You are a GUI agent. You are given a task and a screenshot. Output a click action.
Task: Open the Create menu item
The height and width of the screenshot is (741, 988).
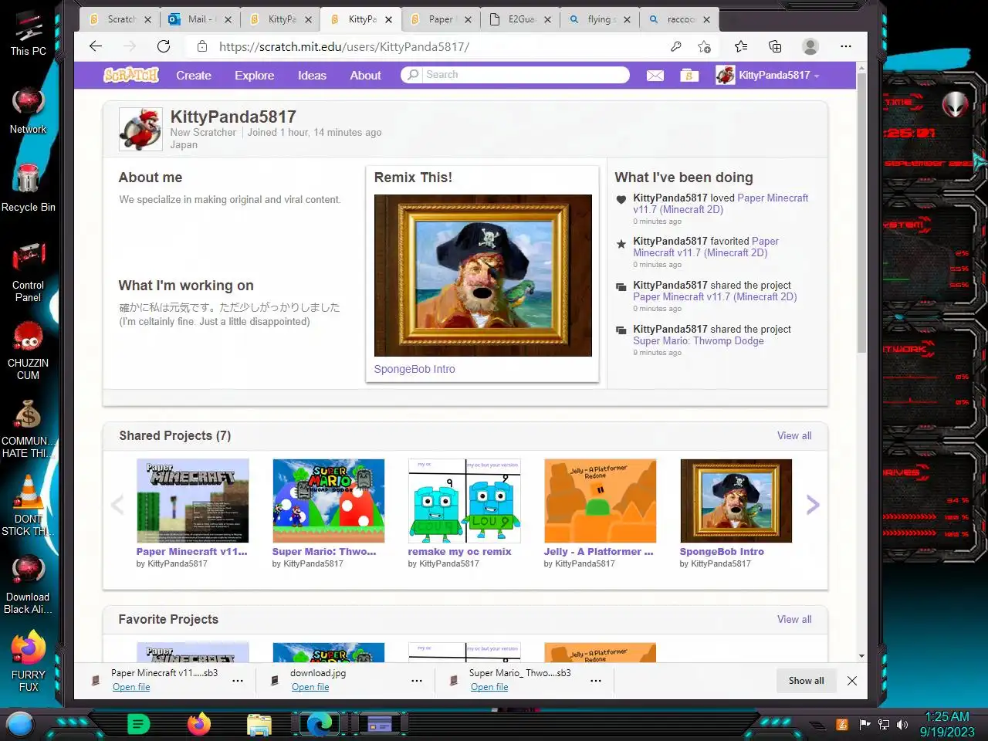click(x=194, y=76)
